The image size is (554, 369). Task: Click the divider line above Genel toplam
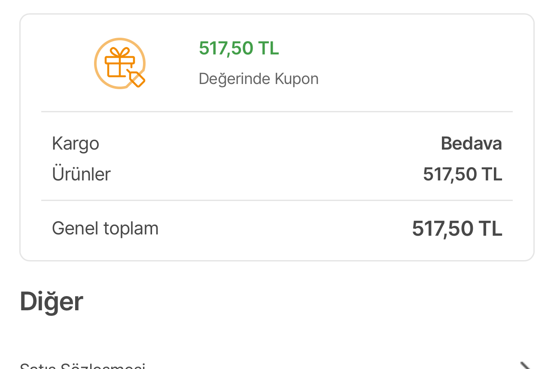277,200
